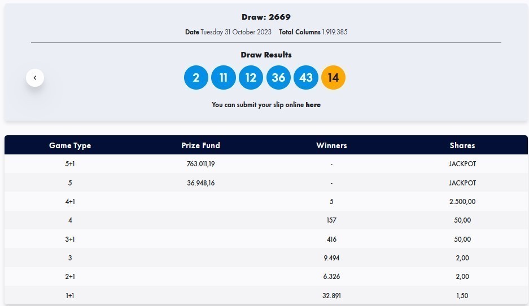Click the 763.011,19 prize fund value

[x=200, y=164]
